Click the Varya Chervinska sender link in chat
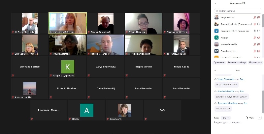This screenshot has height=134, width=264. tap(226, 79)
